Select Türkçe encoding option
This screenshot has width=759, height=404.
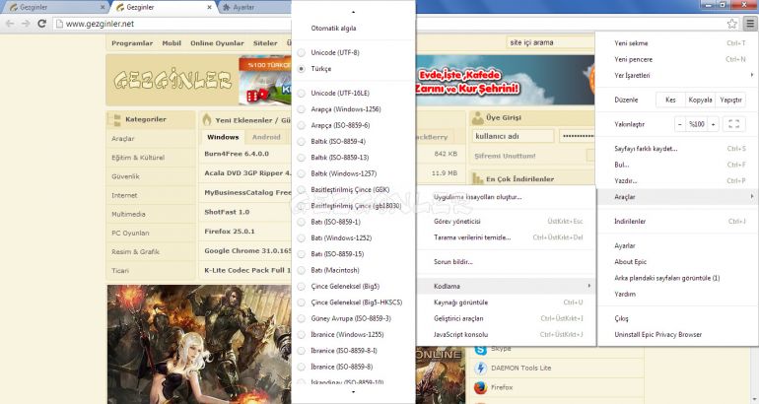click(321, 69)
